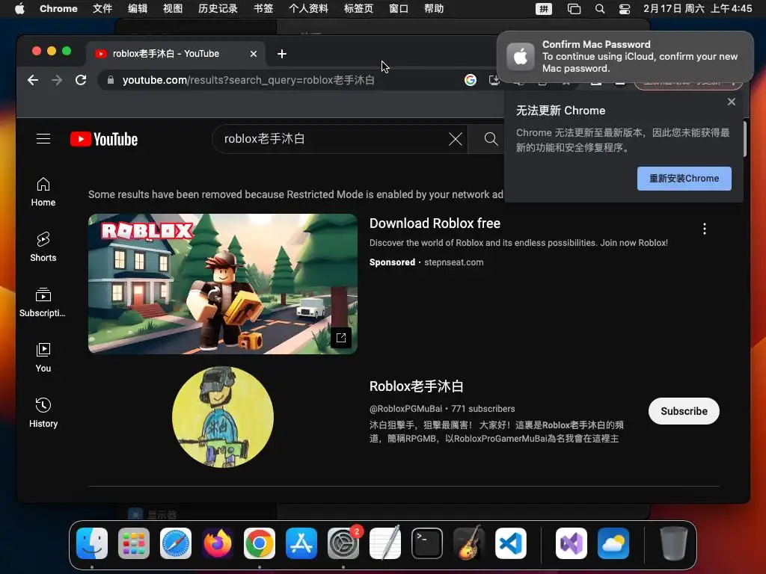Click the external link icon on ad thumbnail
The width and height of the screenshot is (766, 574).
tap(341, 338)
